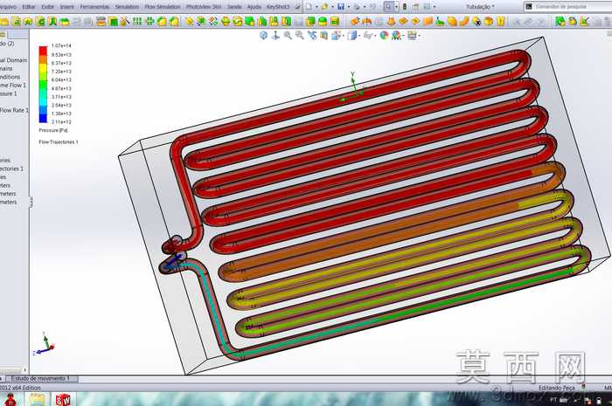612x406 pixels.
Task: Activate the Select cursor tool
Action: [x=388, y=7]
